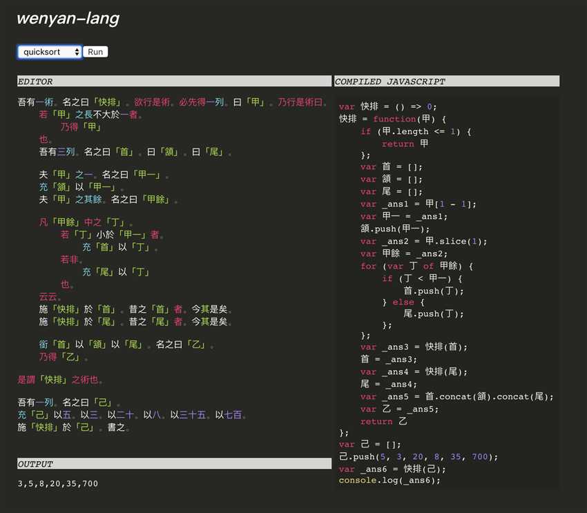This screenshot has width=587, height=513.
Task: Click the wenyan-lang page title
Action: [x=68, y=19]
